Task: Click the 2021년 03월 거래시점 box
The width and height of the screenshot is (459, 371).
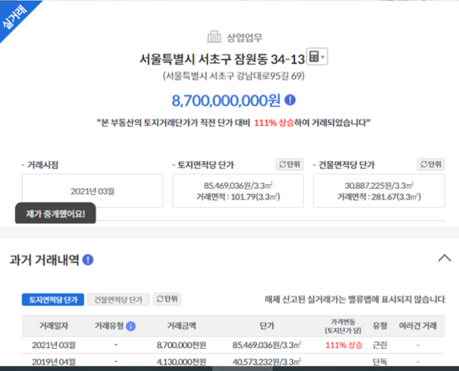Action: tap(92, 191)
